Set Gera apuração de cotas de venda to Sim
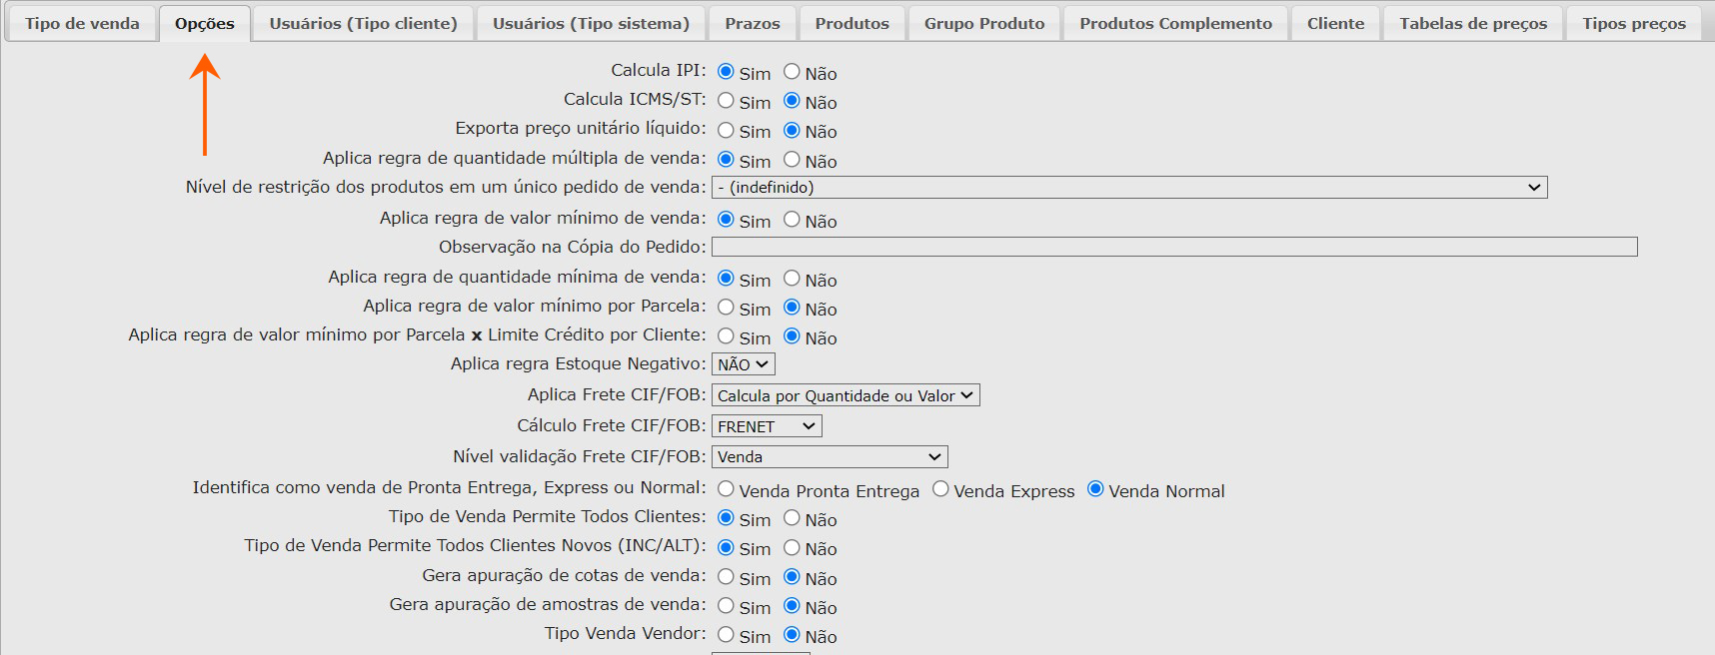 (726, 577)
